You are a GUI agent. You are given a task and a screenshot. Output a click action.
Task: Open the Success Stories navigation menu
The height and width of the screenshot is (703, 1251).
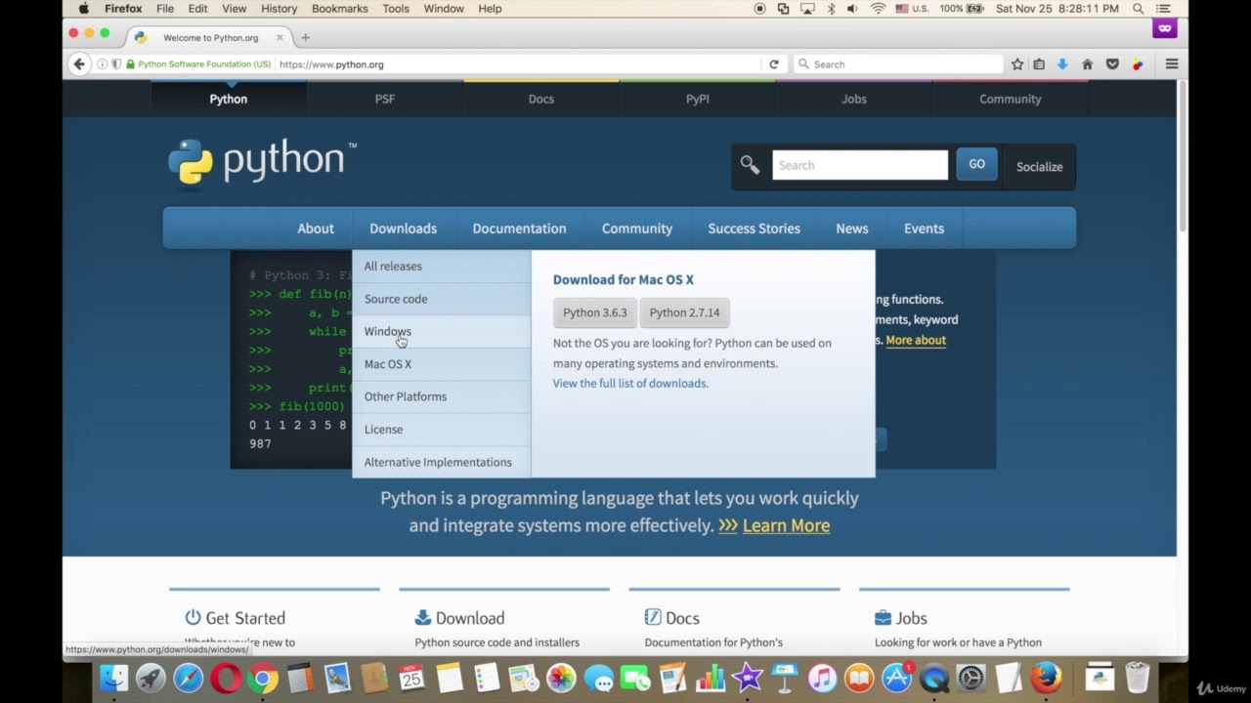(754, 228)
